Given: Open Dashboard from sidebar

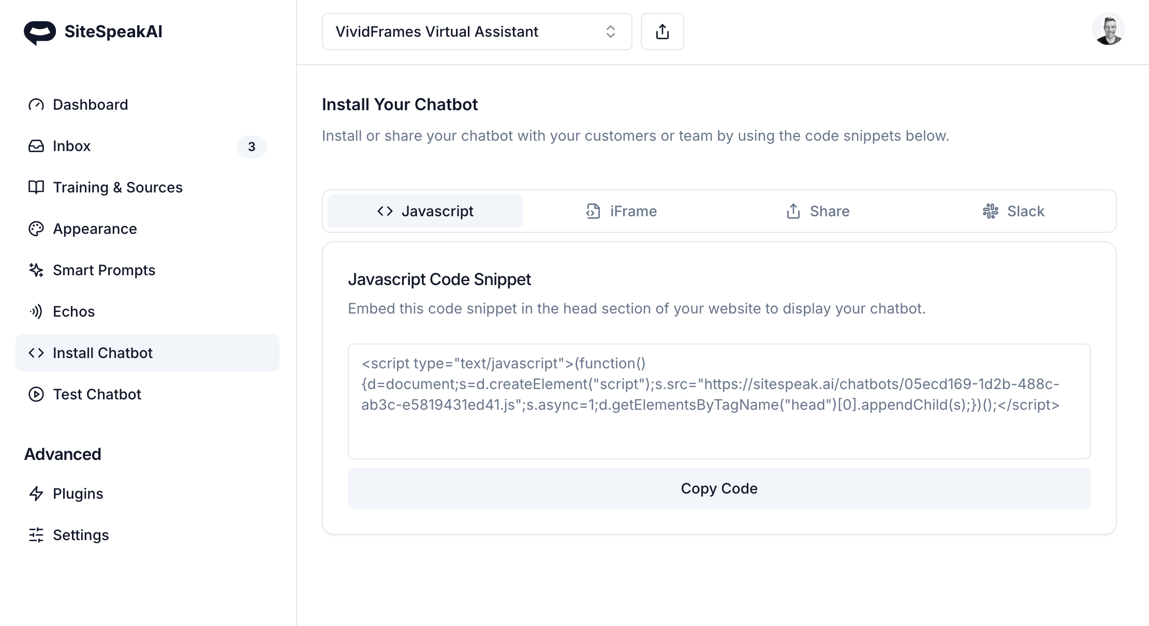Looking at the screenshot, I should pos(90,105).
